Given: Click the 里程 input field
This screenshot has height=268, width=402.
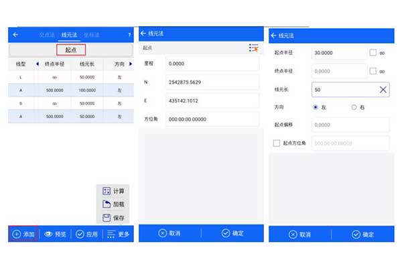Looking at the screenshot, I should pos(210,64).
